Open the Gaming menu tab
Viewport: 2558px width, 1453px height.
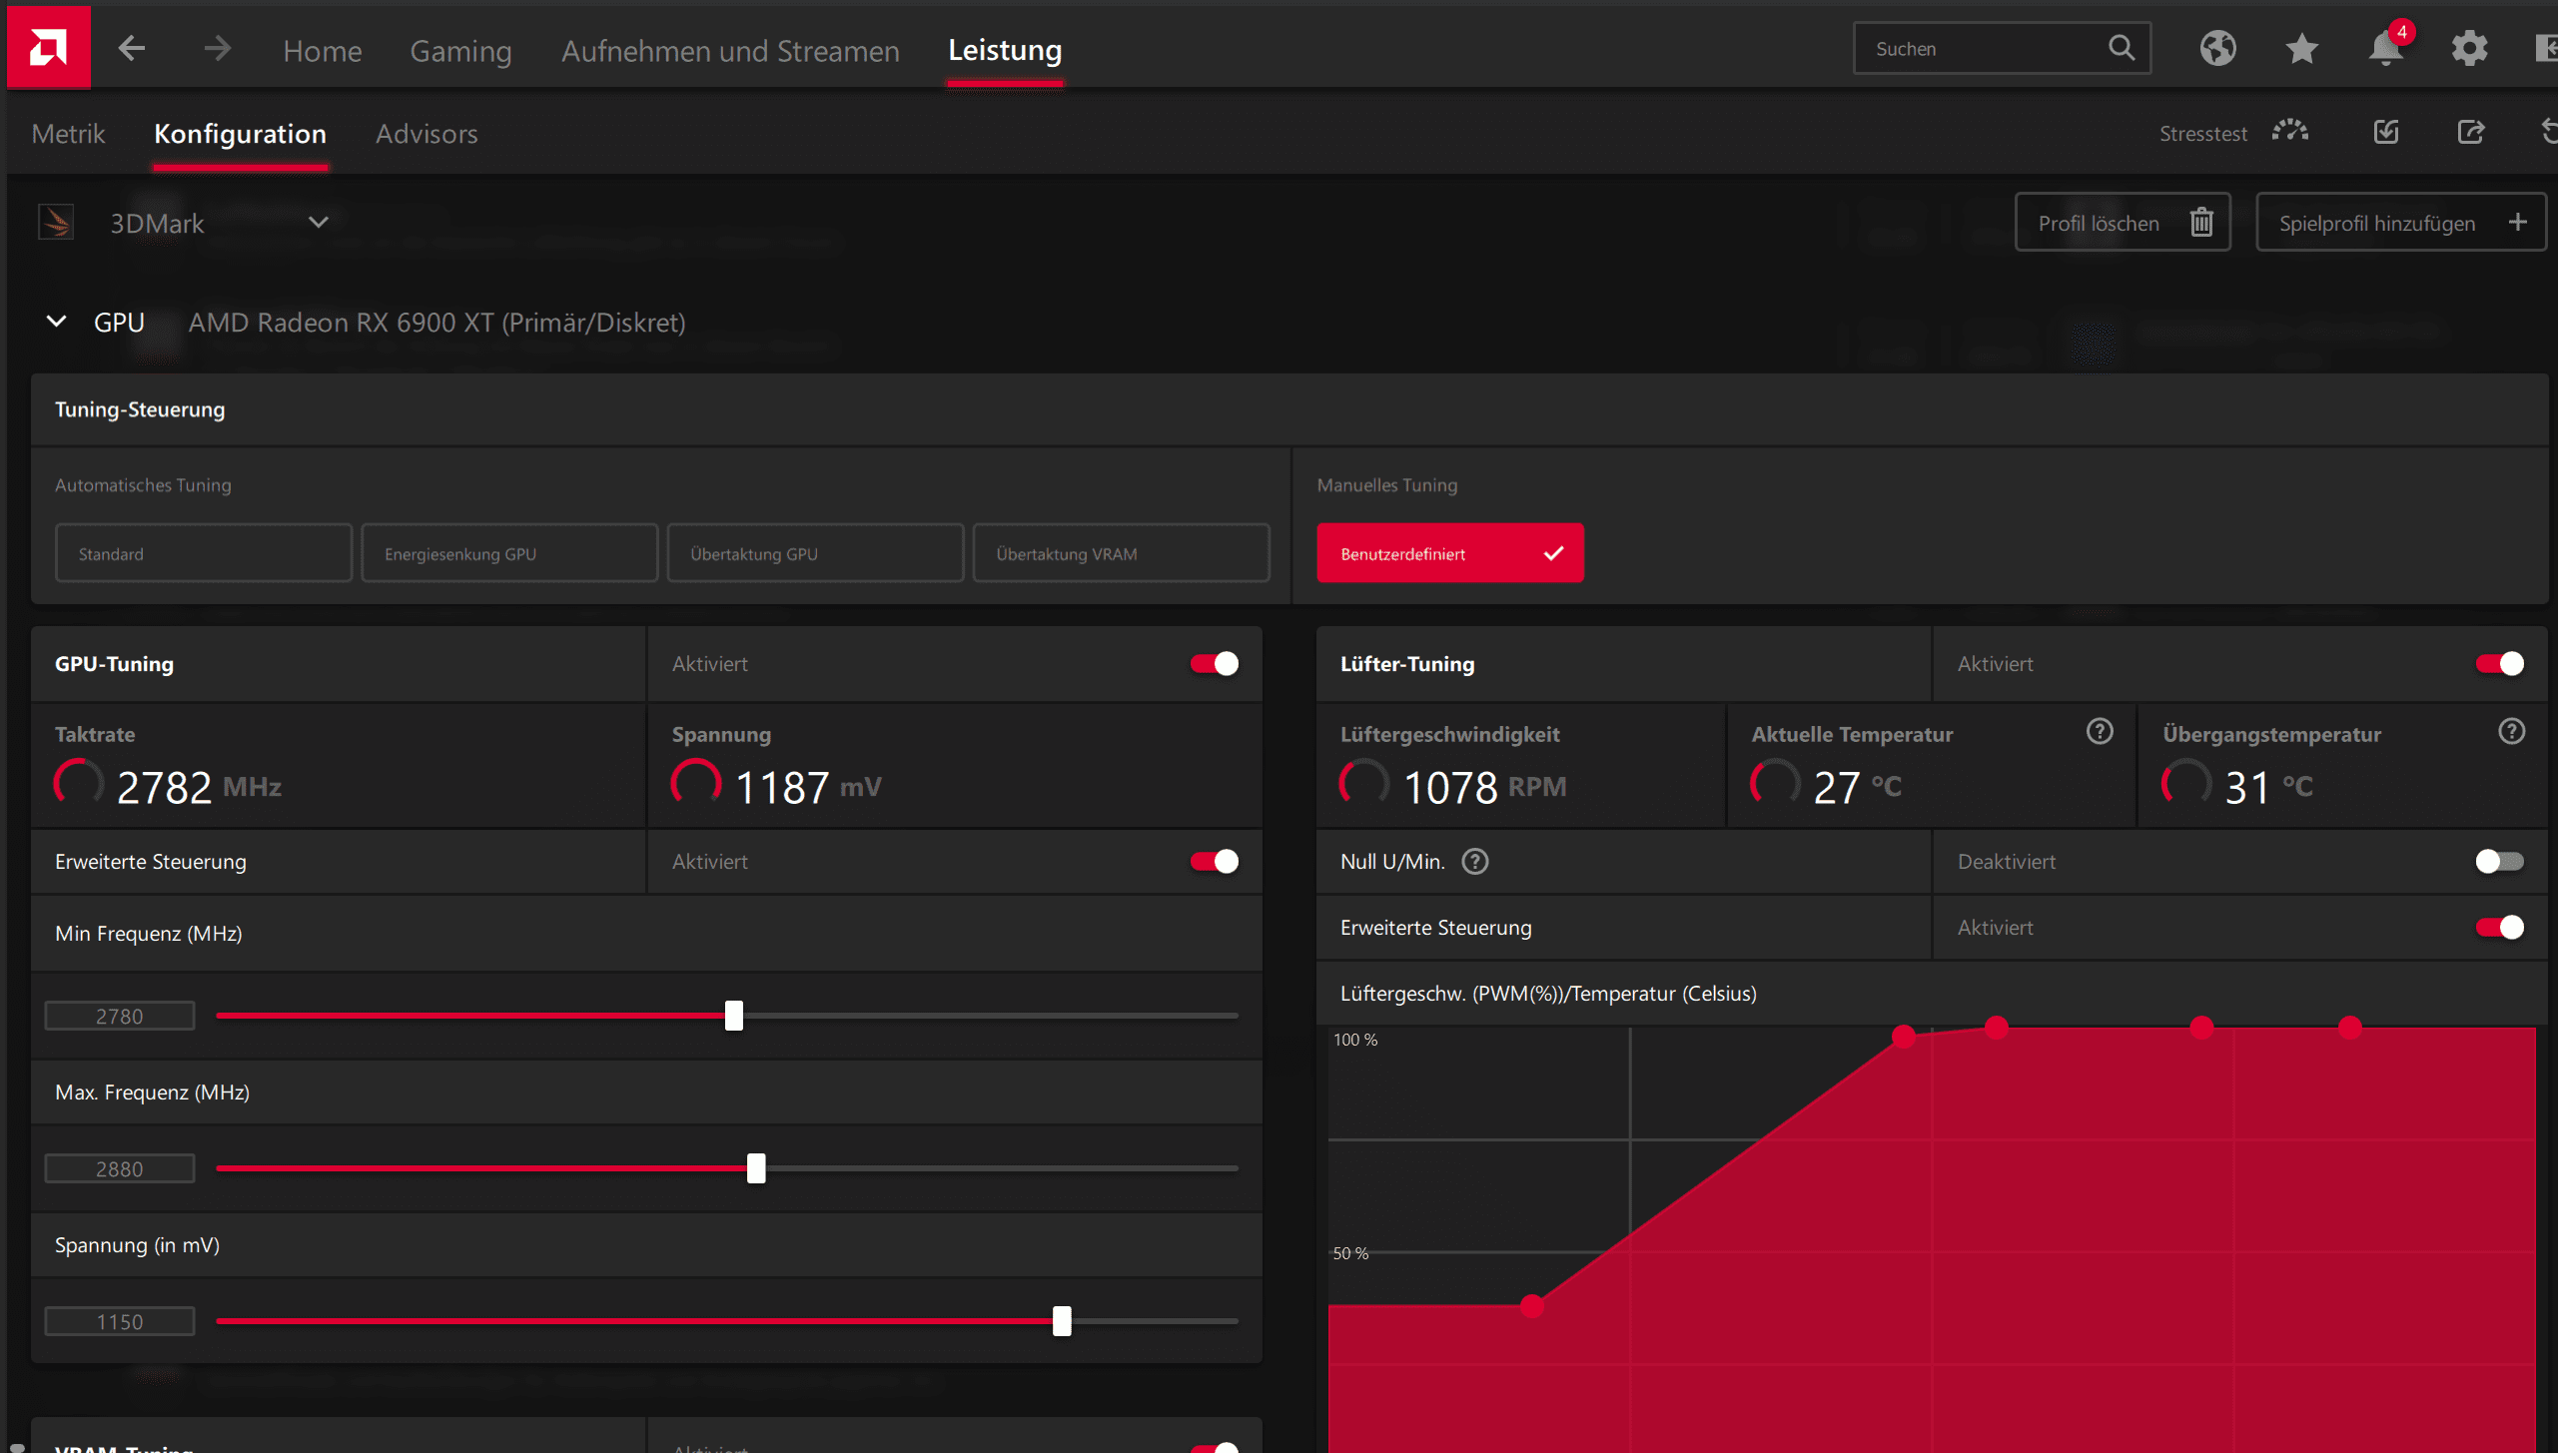[x=460, y=50]
